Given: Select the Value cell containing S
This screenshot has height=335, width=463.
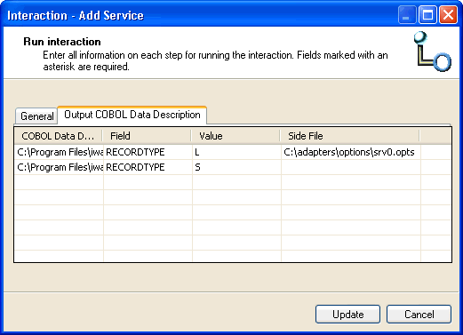Looking at the screenshot, I should 237,167.
